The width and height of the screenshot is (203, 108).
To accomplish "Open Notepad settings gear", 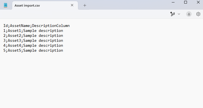I will point(198,14).
